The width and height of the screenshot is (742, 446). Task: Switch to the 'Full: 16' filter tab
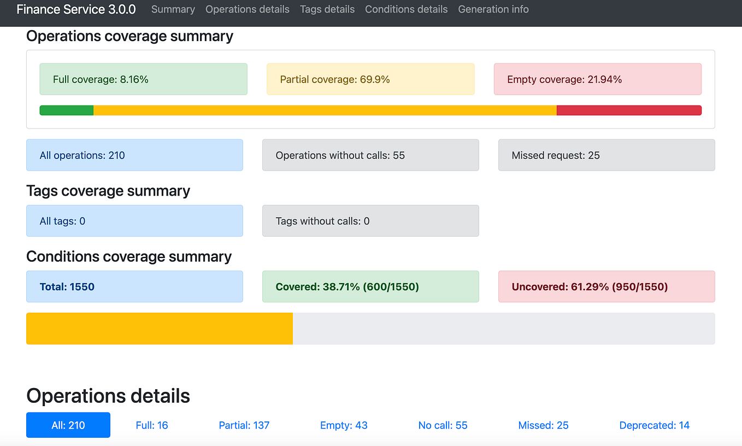(x=152, y=425)
